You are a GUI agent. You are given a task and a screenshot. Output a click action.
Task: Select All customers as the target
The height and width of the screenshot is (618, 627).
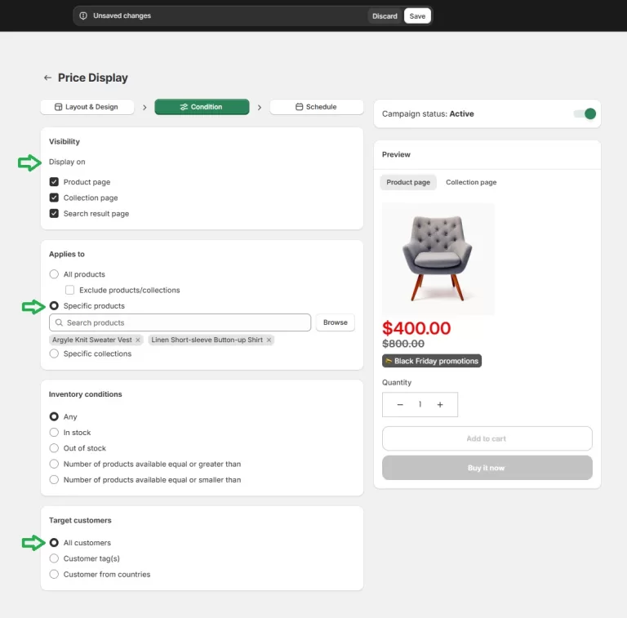click(x=54, y=543)
